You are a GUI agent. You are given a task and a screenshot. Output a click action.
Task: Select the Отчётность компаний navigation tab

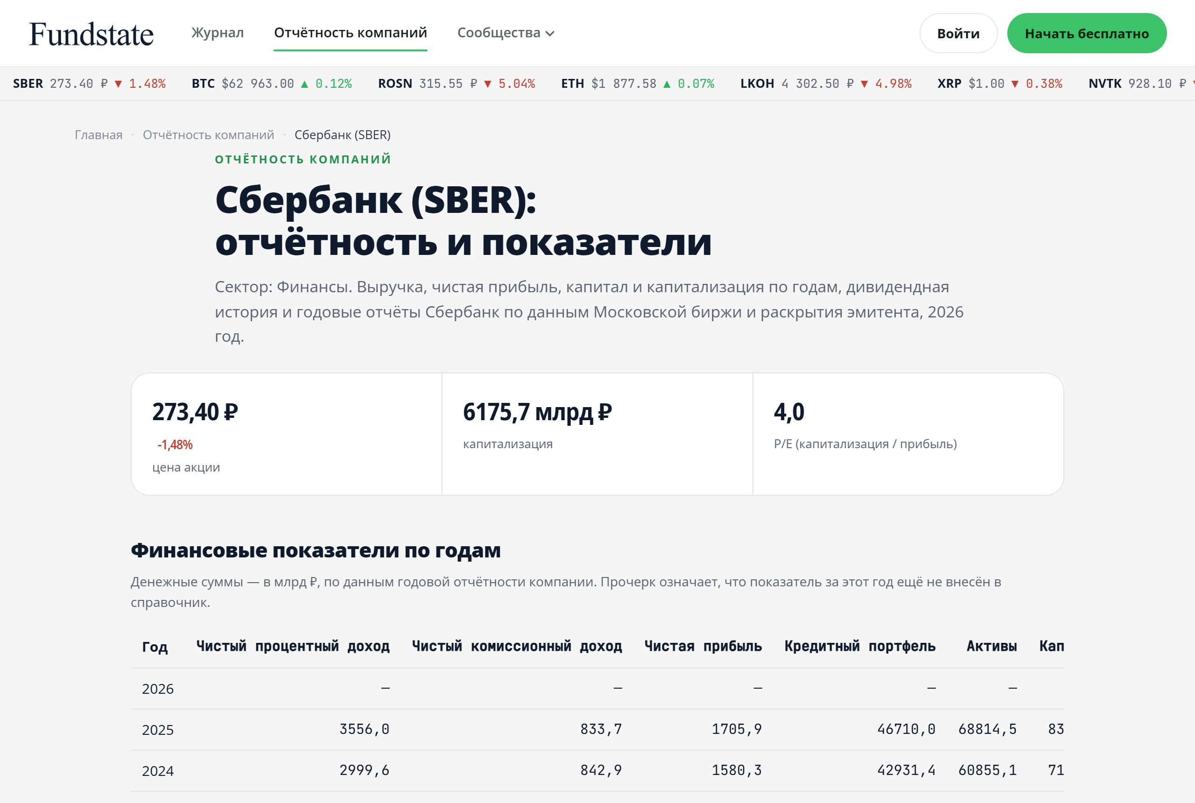pos(350,33)
